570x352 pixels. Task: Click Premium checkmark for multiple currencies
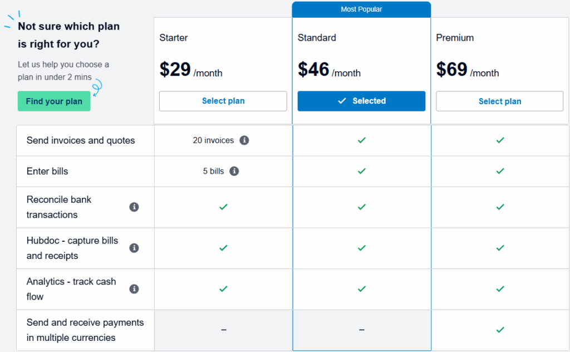point(500,330)
